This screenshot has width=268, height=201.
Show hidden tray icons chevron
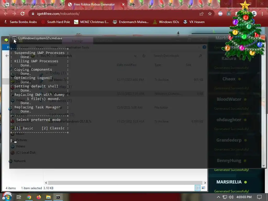pyautogui.click(x=219, y=197)
